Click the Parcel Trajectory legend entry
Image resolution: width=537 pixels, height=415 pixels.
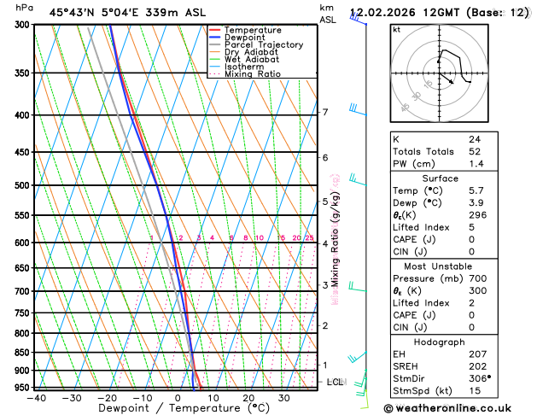[x=256, y=45]
